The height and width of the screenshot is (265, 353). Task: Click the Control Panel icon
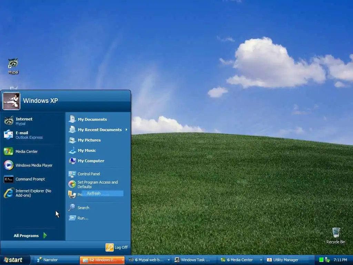(x=72, y=174)
